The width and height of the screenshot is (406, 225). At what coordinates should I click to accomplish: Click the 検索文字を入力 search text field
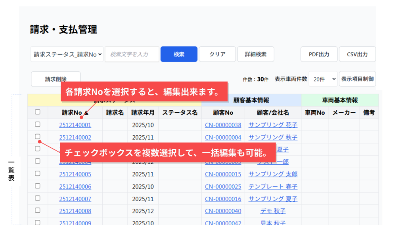tap(132, 54)
